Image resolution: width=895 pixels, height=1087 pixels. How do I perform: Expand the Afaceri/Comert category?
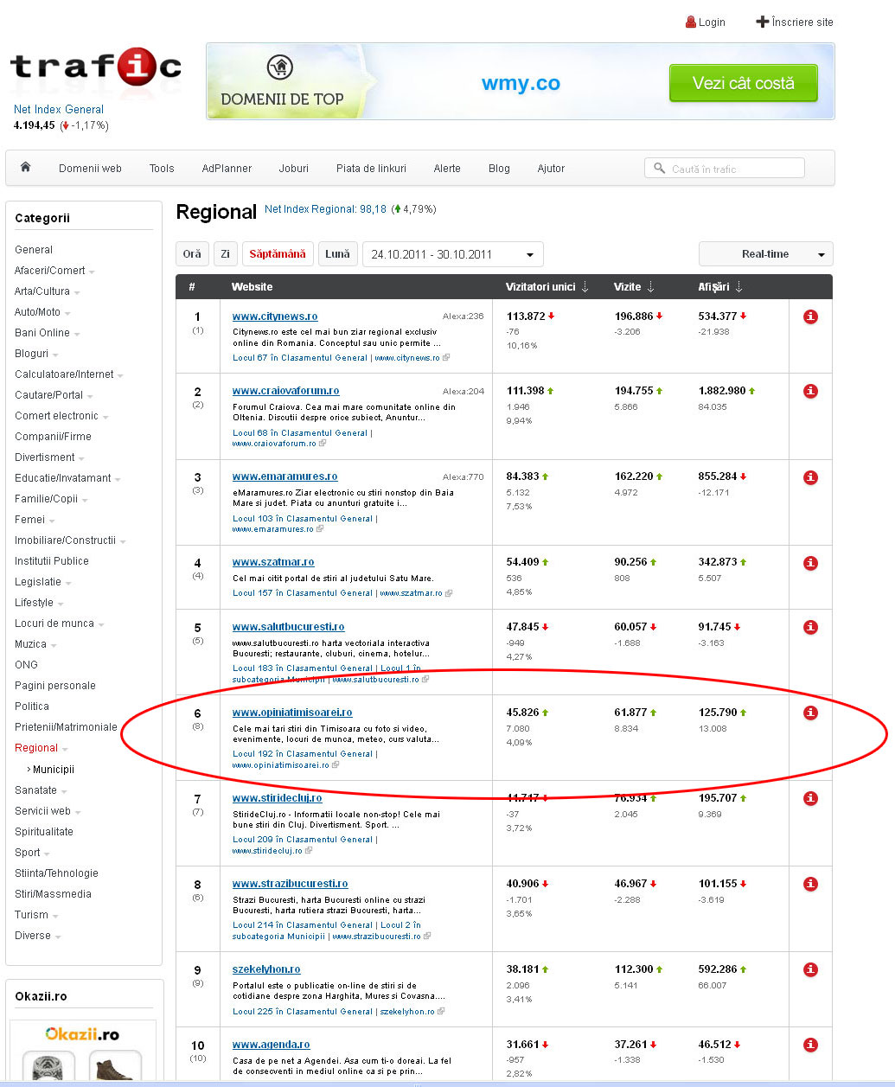pyautogui.click(x=92, y=272)
